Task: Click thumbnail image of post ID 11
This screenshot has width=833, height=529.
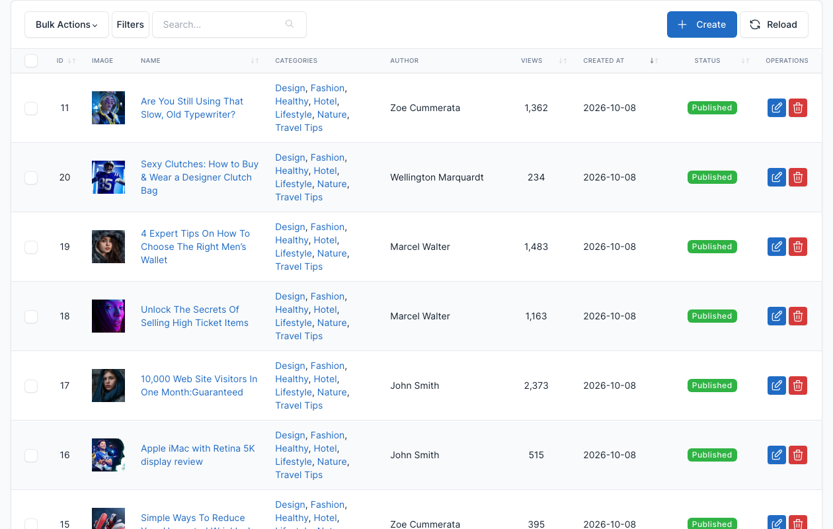Action: coord(108,108)
